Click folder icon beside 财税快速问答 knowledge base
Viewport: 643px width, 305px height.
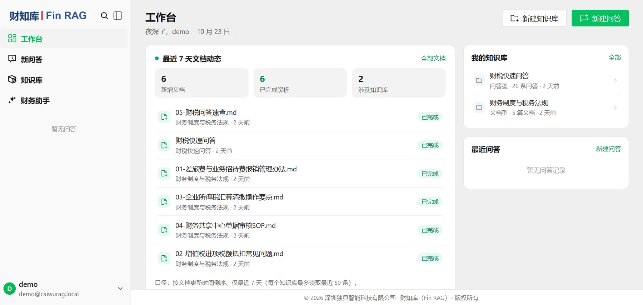tap(479, 81)
